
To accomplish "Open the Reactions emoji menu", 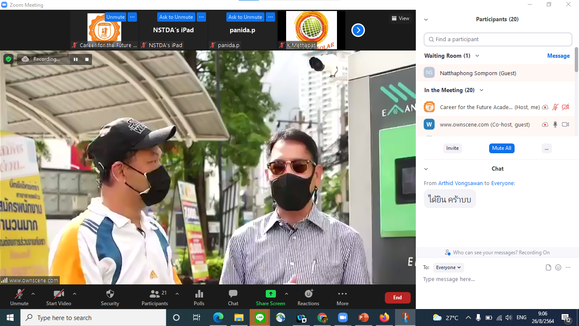I will 308,294.
